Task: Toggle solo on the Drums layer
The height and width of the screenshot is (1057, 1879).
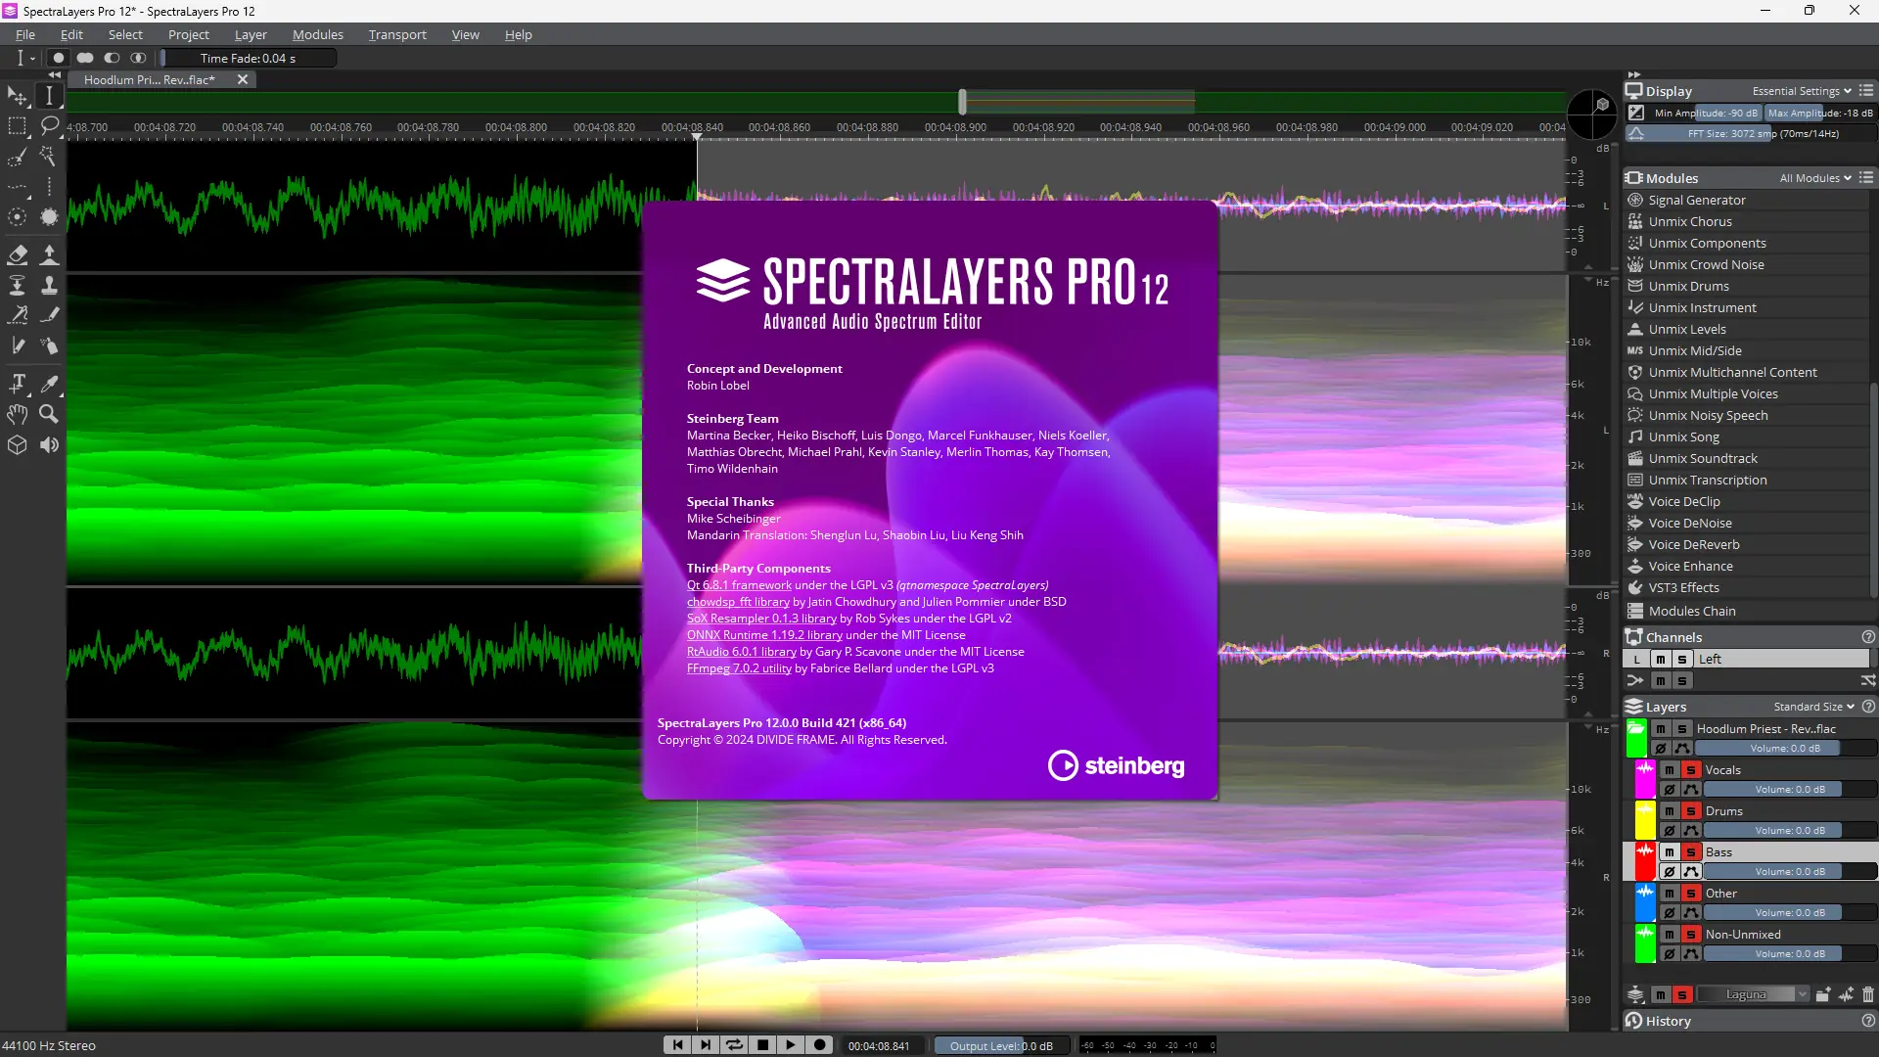Action: 1690,811
